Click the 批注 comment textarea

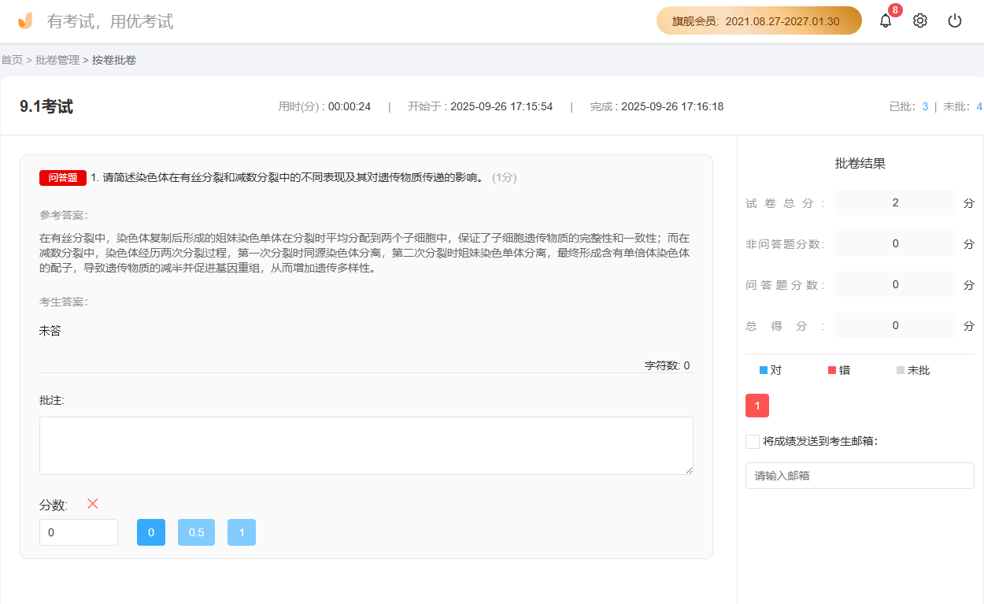click(x=366, y=445)
